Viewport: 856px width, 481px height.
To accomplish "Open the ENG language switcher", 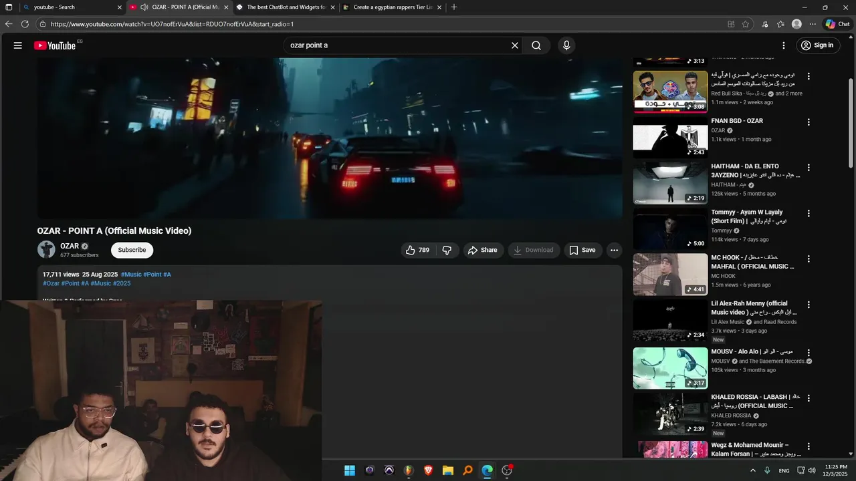I will 784,470.
